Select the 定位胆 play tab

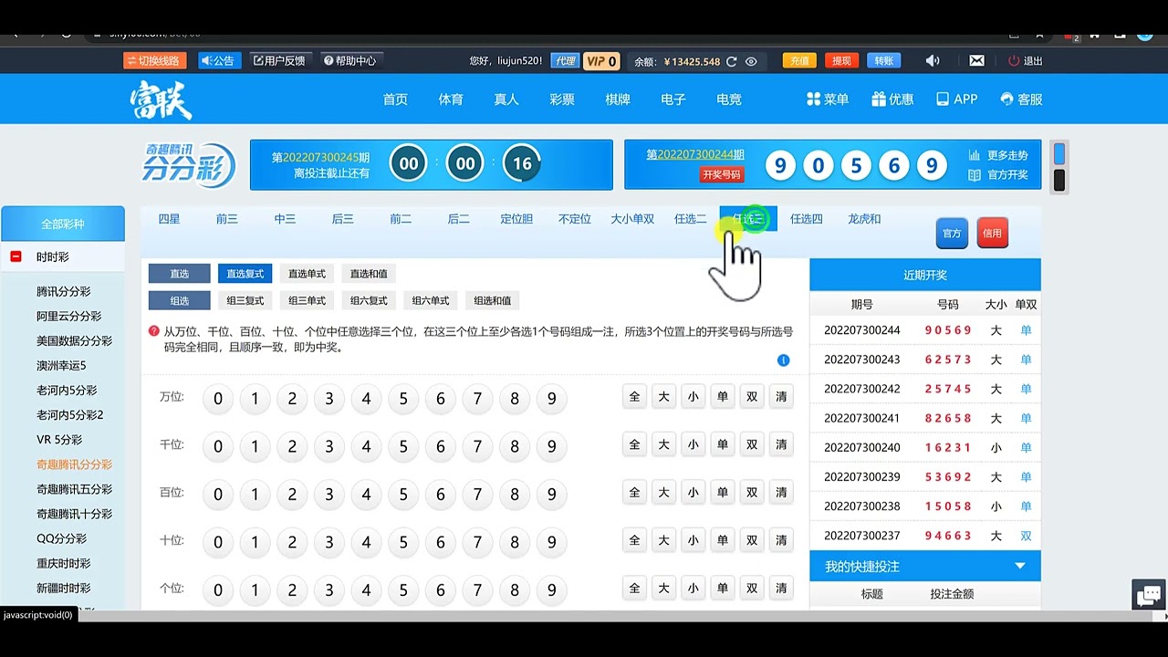[516, 219]
